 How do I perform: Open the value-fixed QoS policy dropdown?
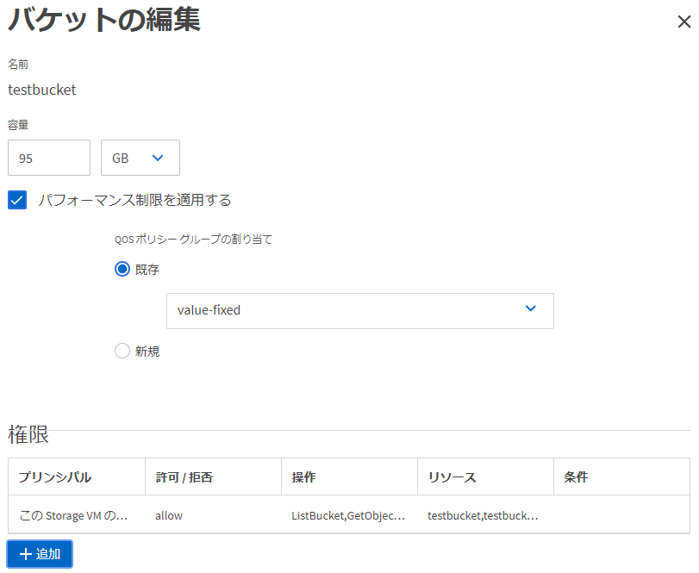[x=360, y=311]
